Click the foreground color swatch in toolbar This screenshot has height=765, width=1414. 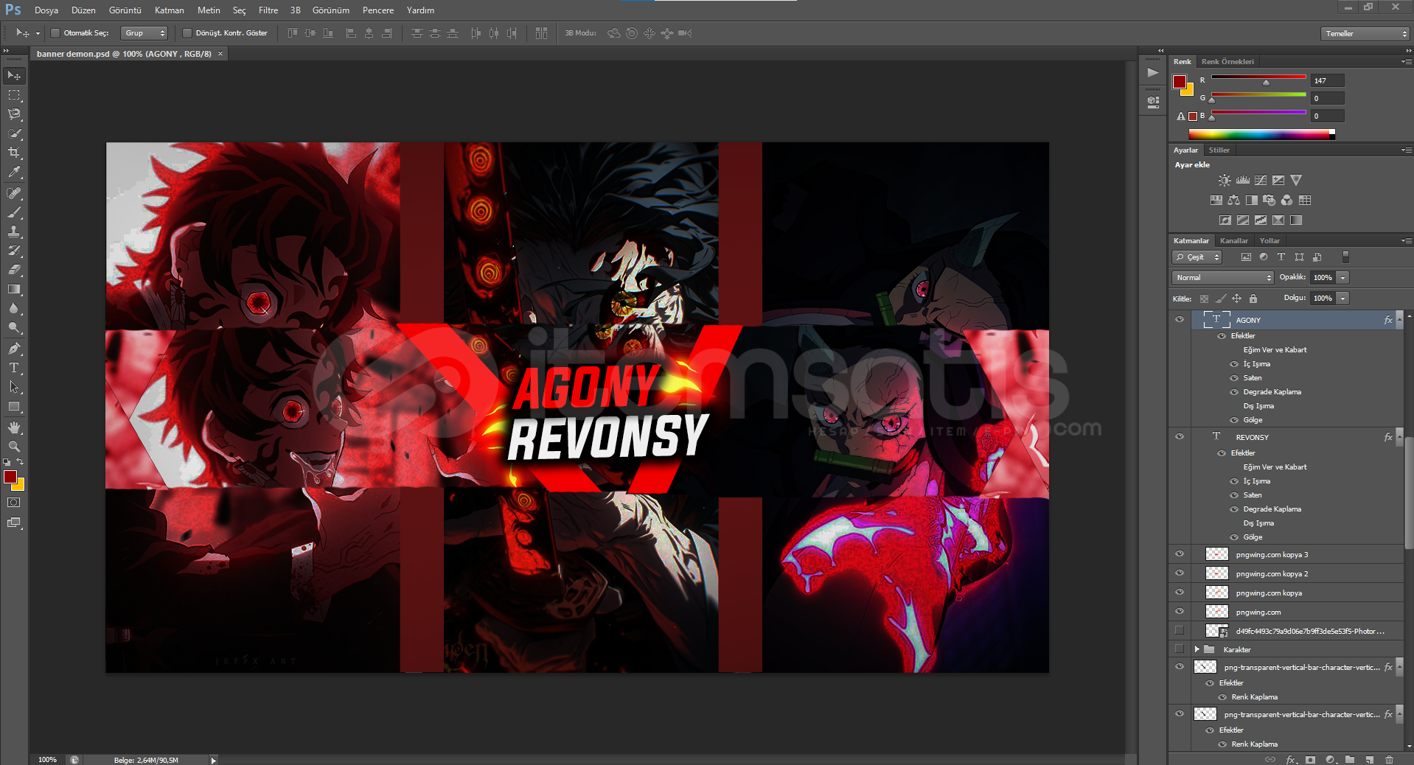pos(10,478)
